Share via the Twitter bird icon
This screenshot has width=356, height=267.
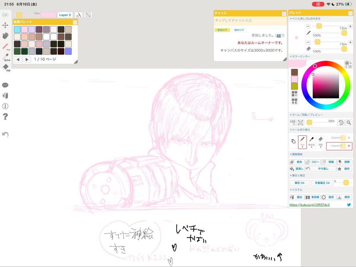point(349,205)
